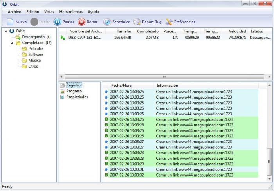The height and width of the screenshot is (191, 274).
Task: Select the Descargando folder
Action: [x=33, y=37]
